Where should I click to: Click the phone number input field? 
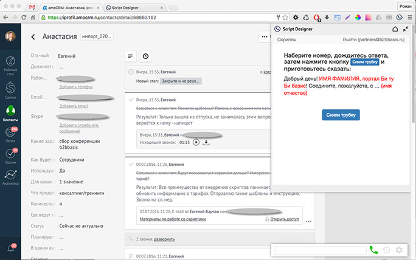point(321,250)
